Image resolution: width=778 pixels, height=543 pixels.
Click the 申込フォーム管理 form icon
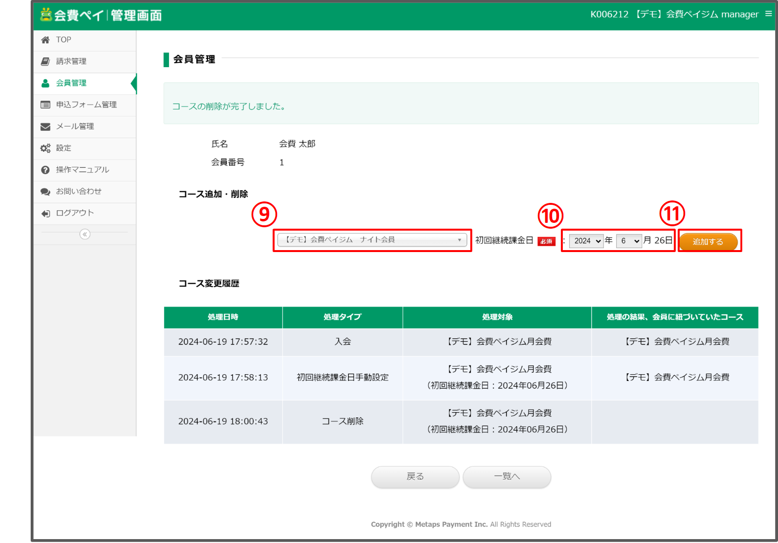[x=45, y=105]
